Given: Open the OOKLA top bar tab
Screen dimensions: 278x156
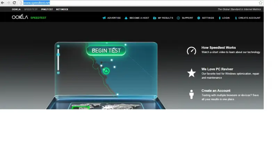Looking at the screenshot, I should (x=16, y=9).
